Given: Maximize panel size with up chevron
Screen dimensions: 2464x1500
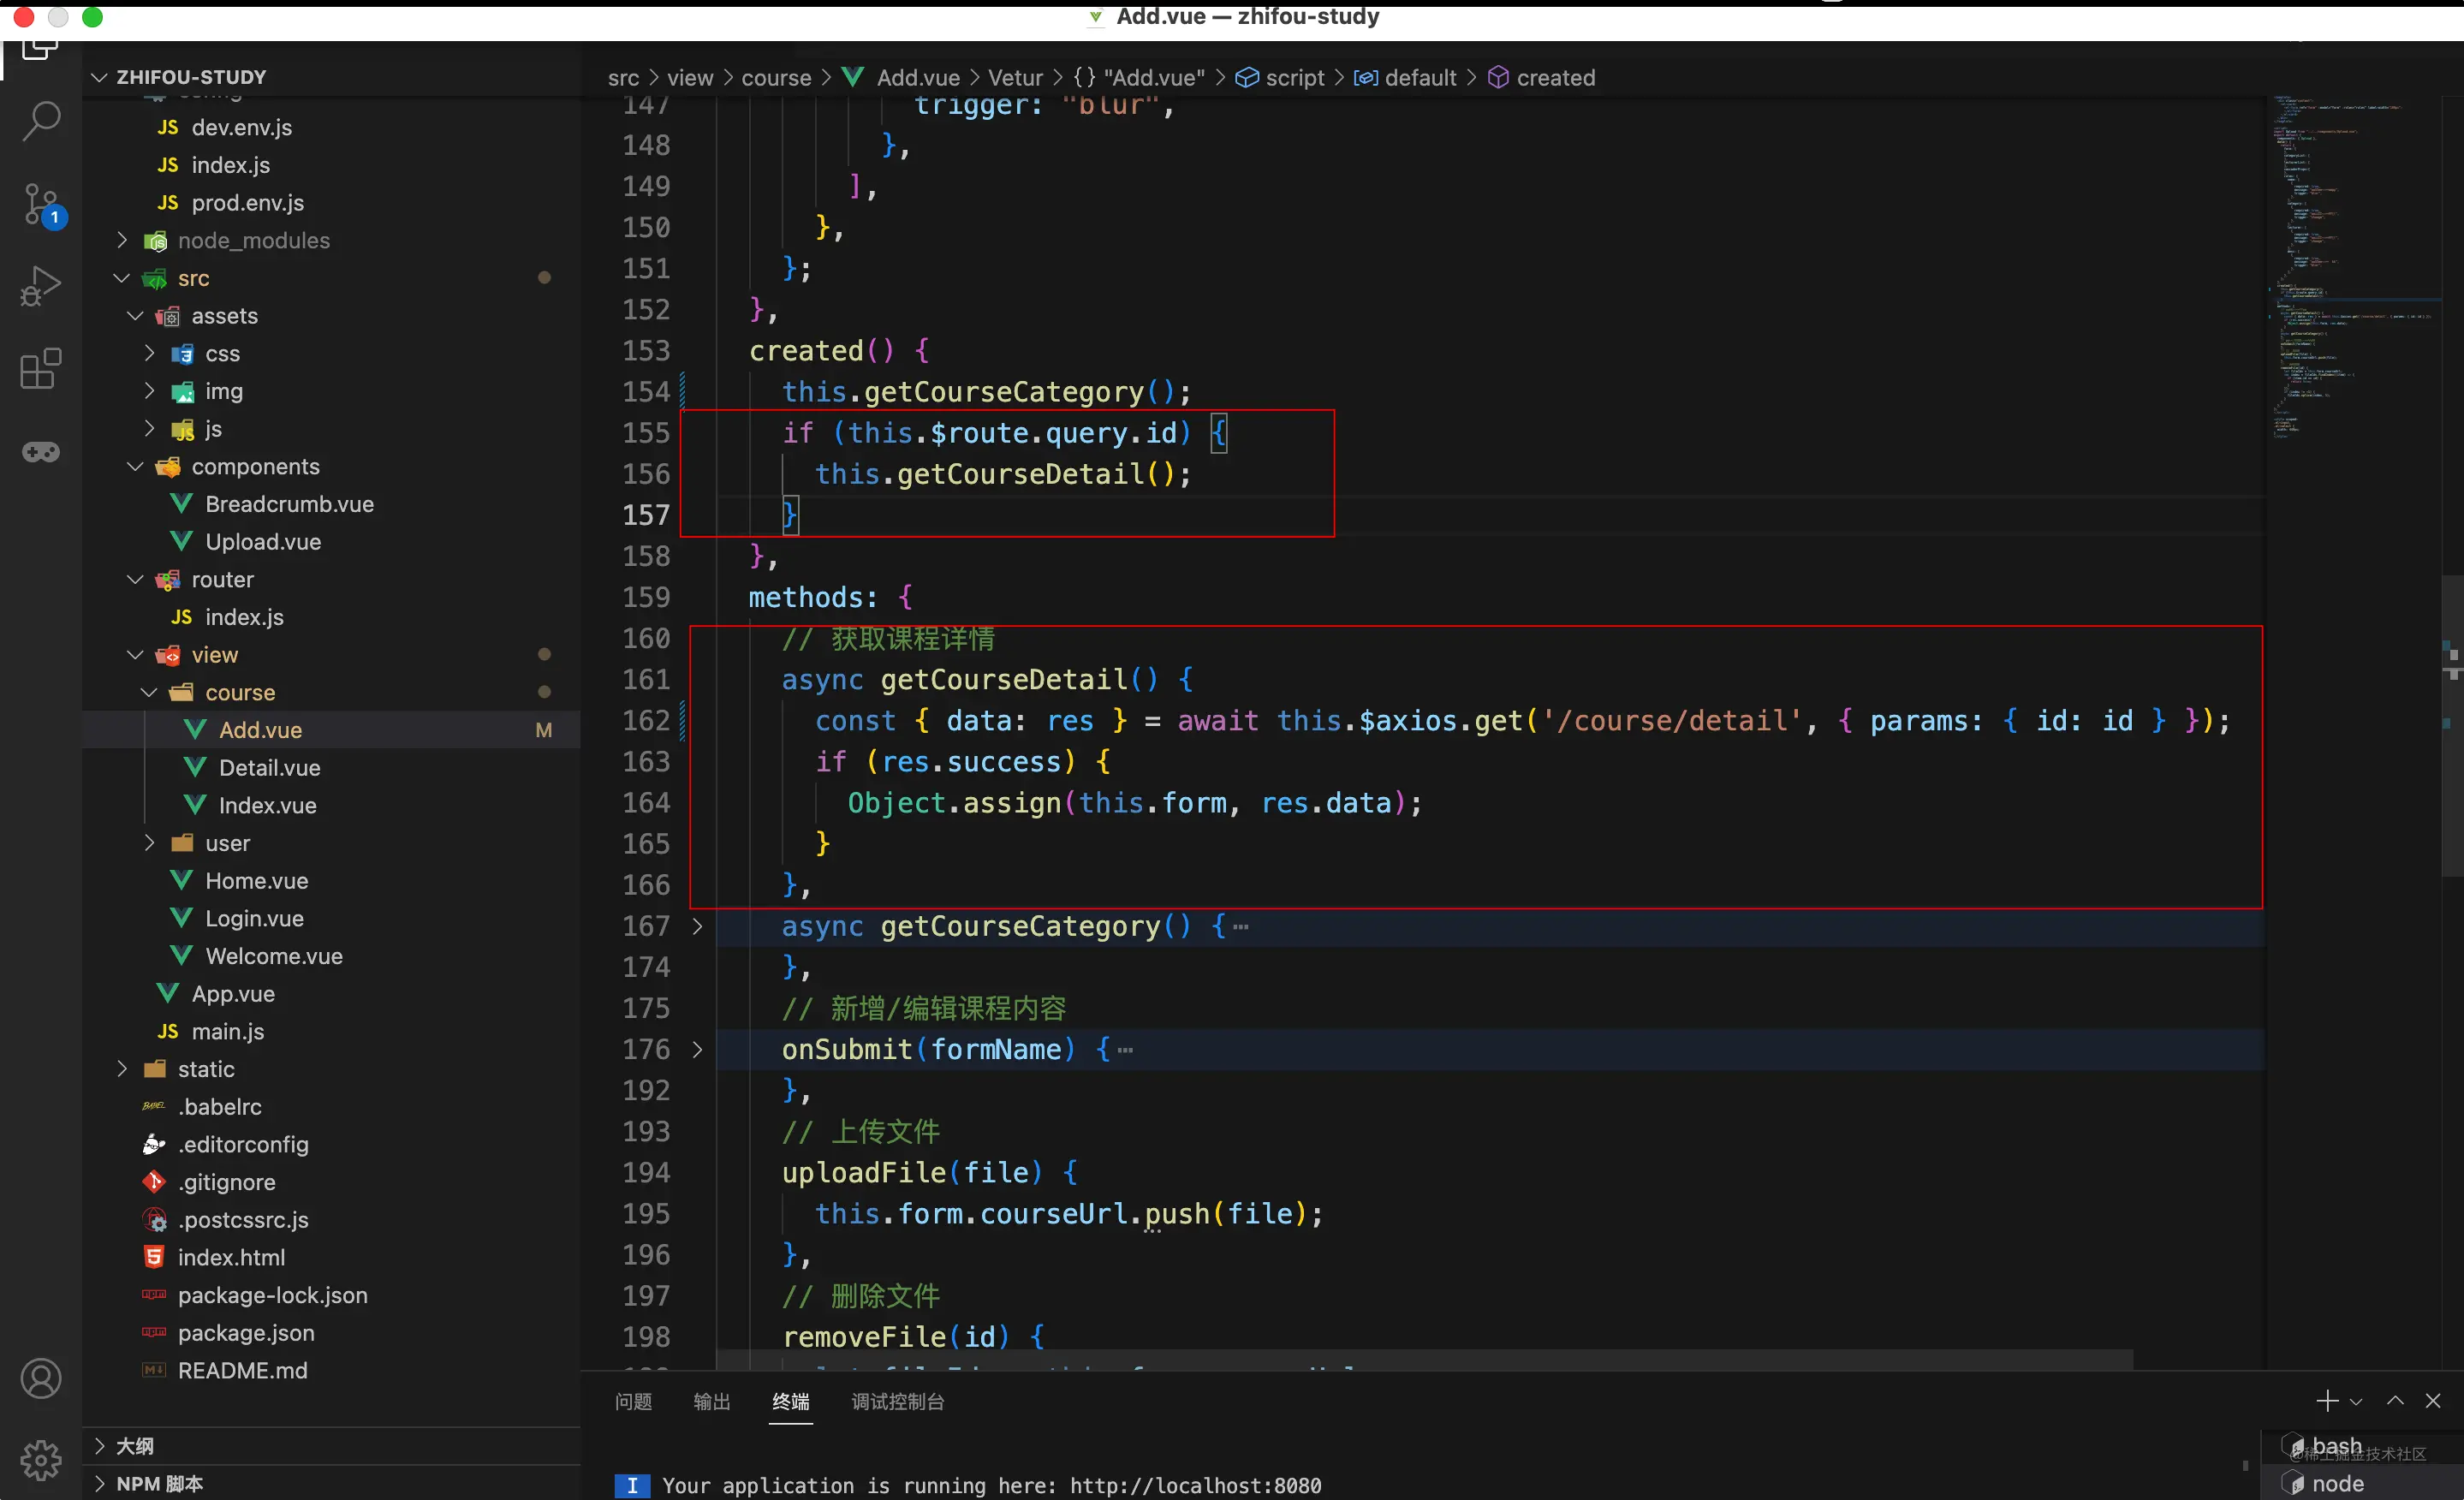Looking at the screenshot, I should coord(2395,1401).
